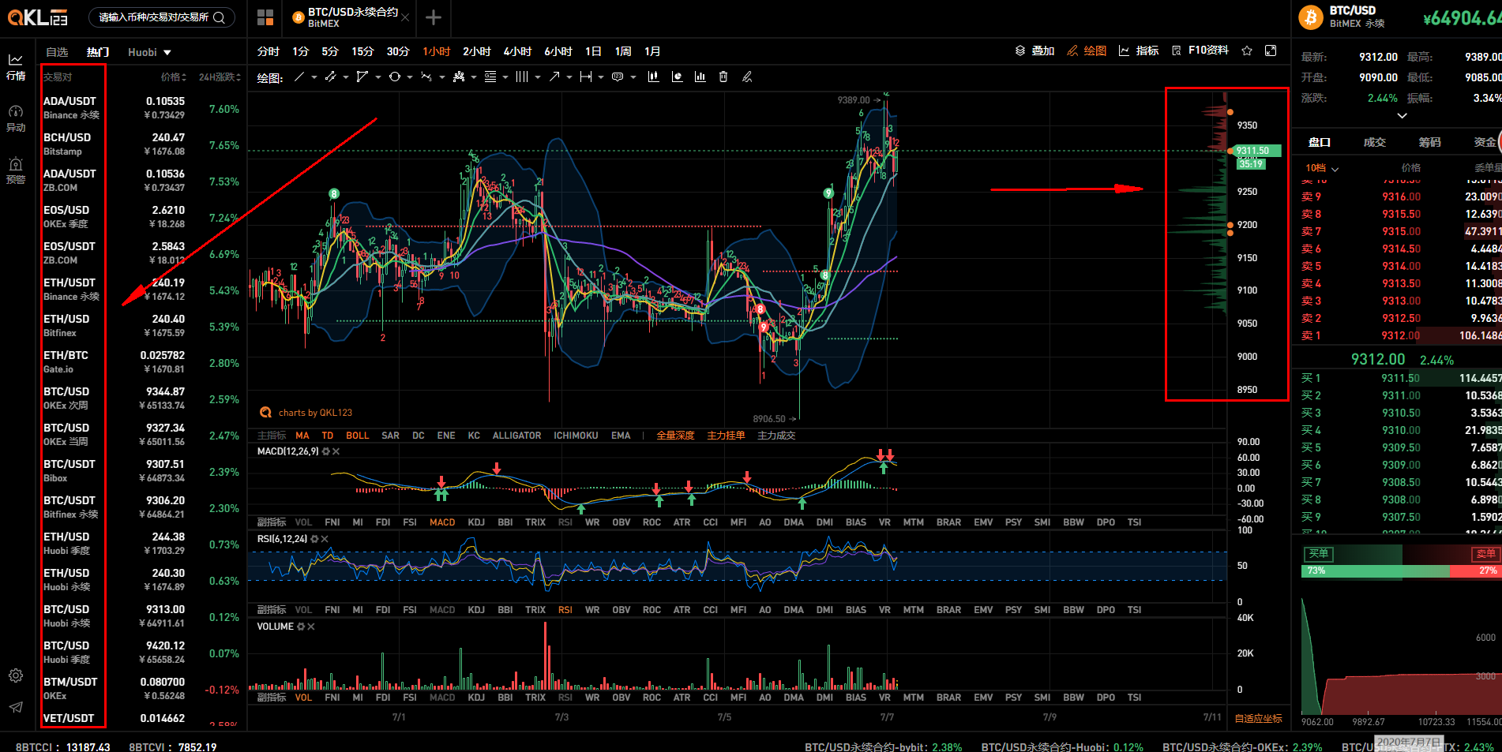Select the polygon shape drawing tool
This screenshot has height=752, width=1502.
(x=362, y=77)
